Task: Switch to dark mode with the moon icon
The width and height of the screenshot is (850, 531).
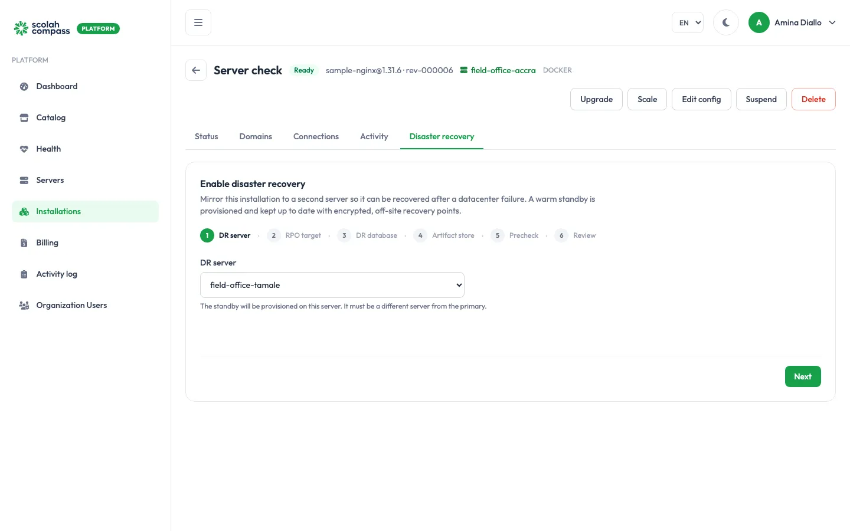Action: point(726,22)
